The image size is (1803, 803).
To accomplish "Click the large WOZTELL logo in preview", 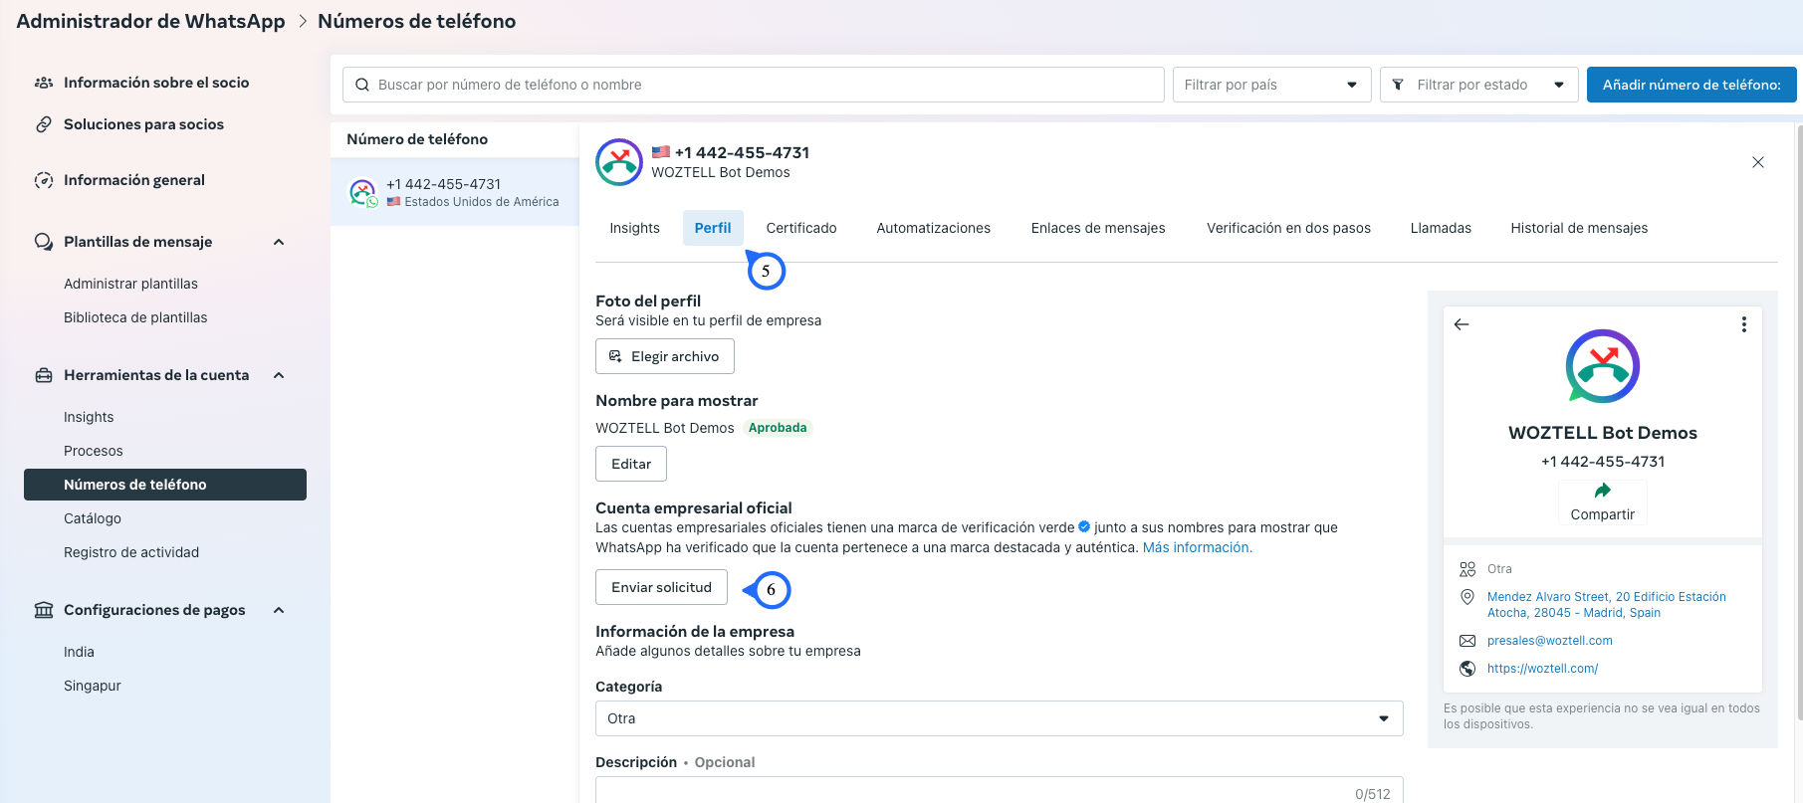I will pos(1603,366).
